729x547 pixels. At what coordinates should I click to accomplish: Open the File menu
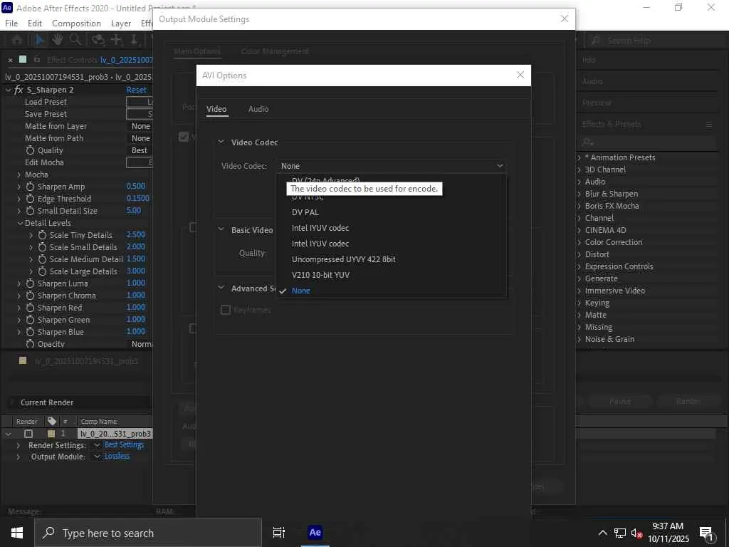(x=11, y=24)
